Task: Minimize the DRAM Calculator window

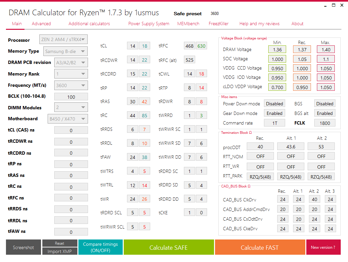Action: click(x=326, y=5)
